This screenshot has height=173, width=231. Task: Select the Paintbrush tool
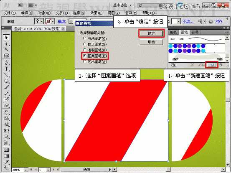(6, 87)
